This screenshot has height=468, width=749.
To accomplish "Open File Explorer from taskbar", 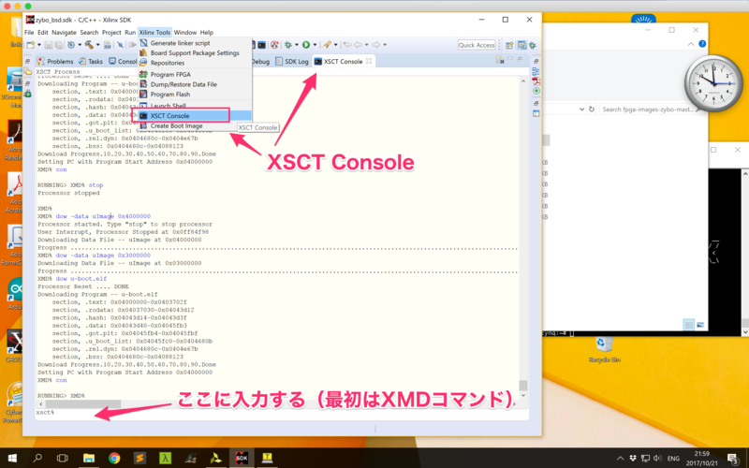I will [x=89, y=458].
